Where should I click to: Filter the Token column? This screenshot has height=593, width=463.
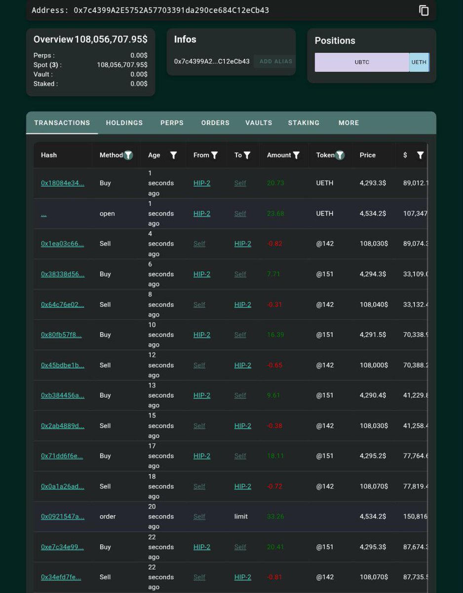[340, 155]
